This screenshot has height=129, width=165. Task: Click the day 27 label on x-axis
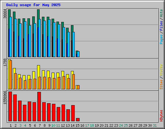[135, 125]
